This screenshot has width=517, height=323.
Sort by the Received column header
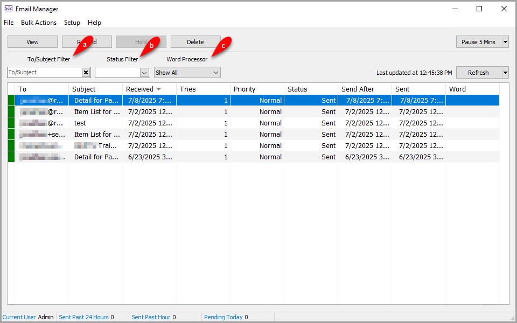(x=149, y=89)
